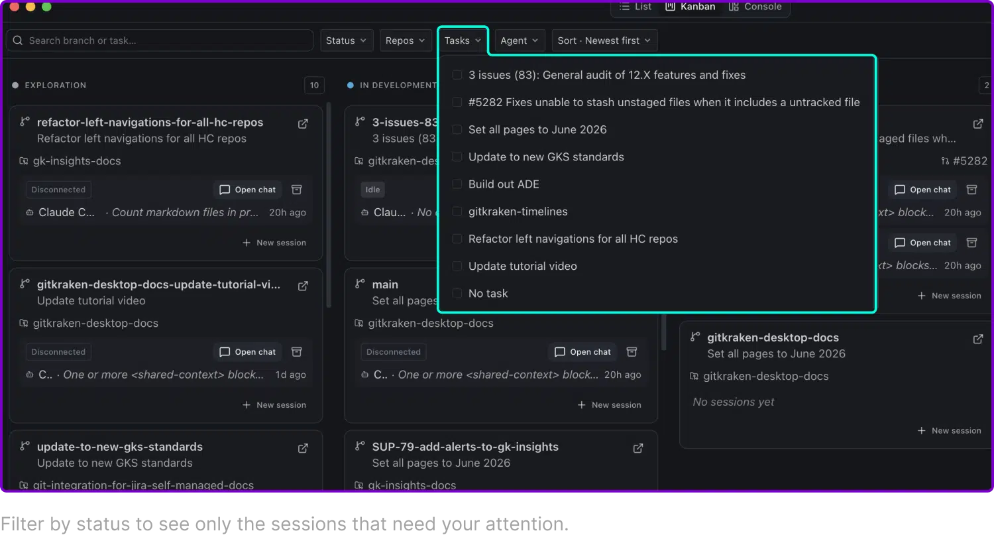This screenshot has width=994, height=537.
Task: Open external link on gitkraken-desktop-docs-update-tutorial card
Action: click(303, 286)
